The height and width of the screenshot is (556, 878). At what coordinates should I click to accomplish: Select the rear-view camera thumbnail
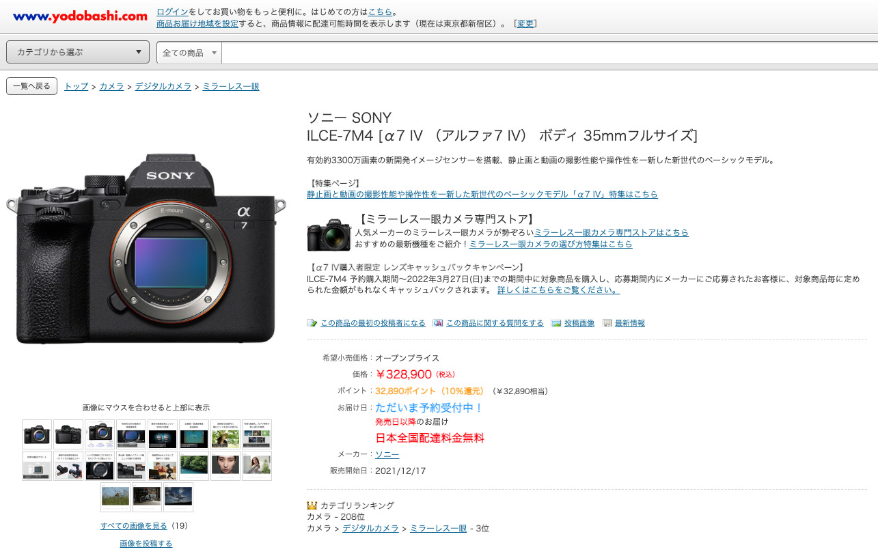click(x=68, y=434)
